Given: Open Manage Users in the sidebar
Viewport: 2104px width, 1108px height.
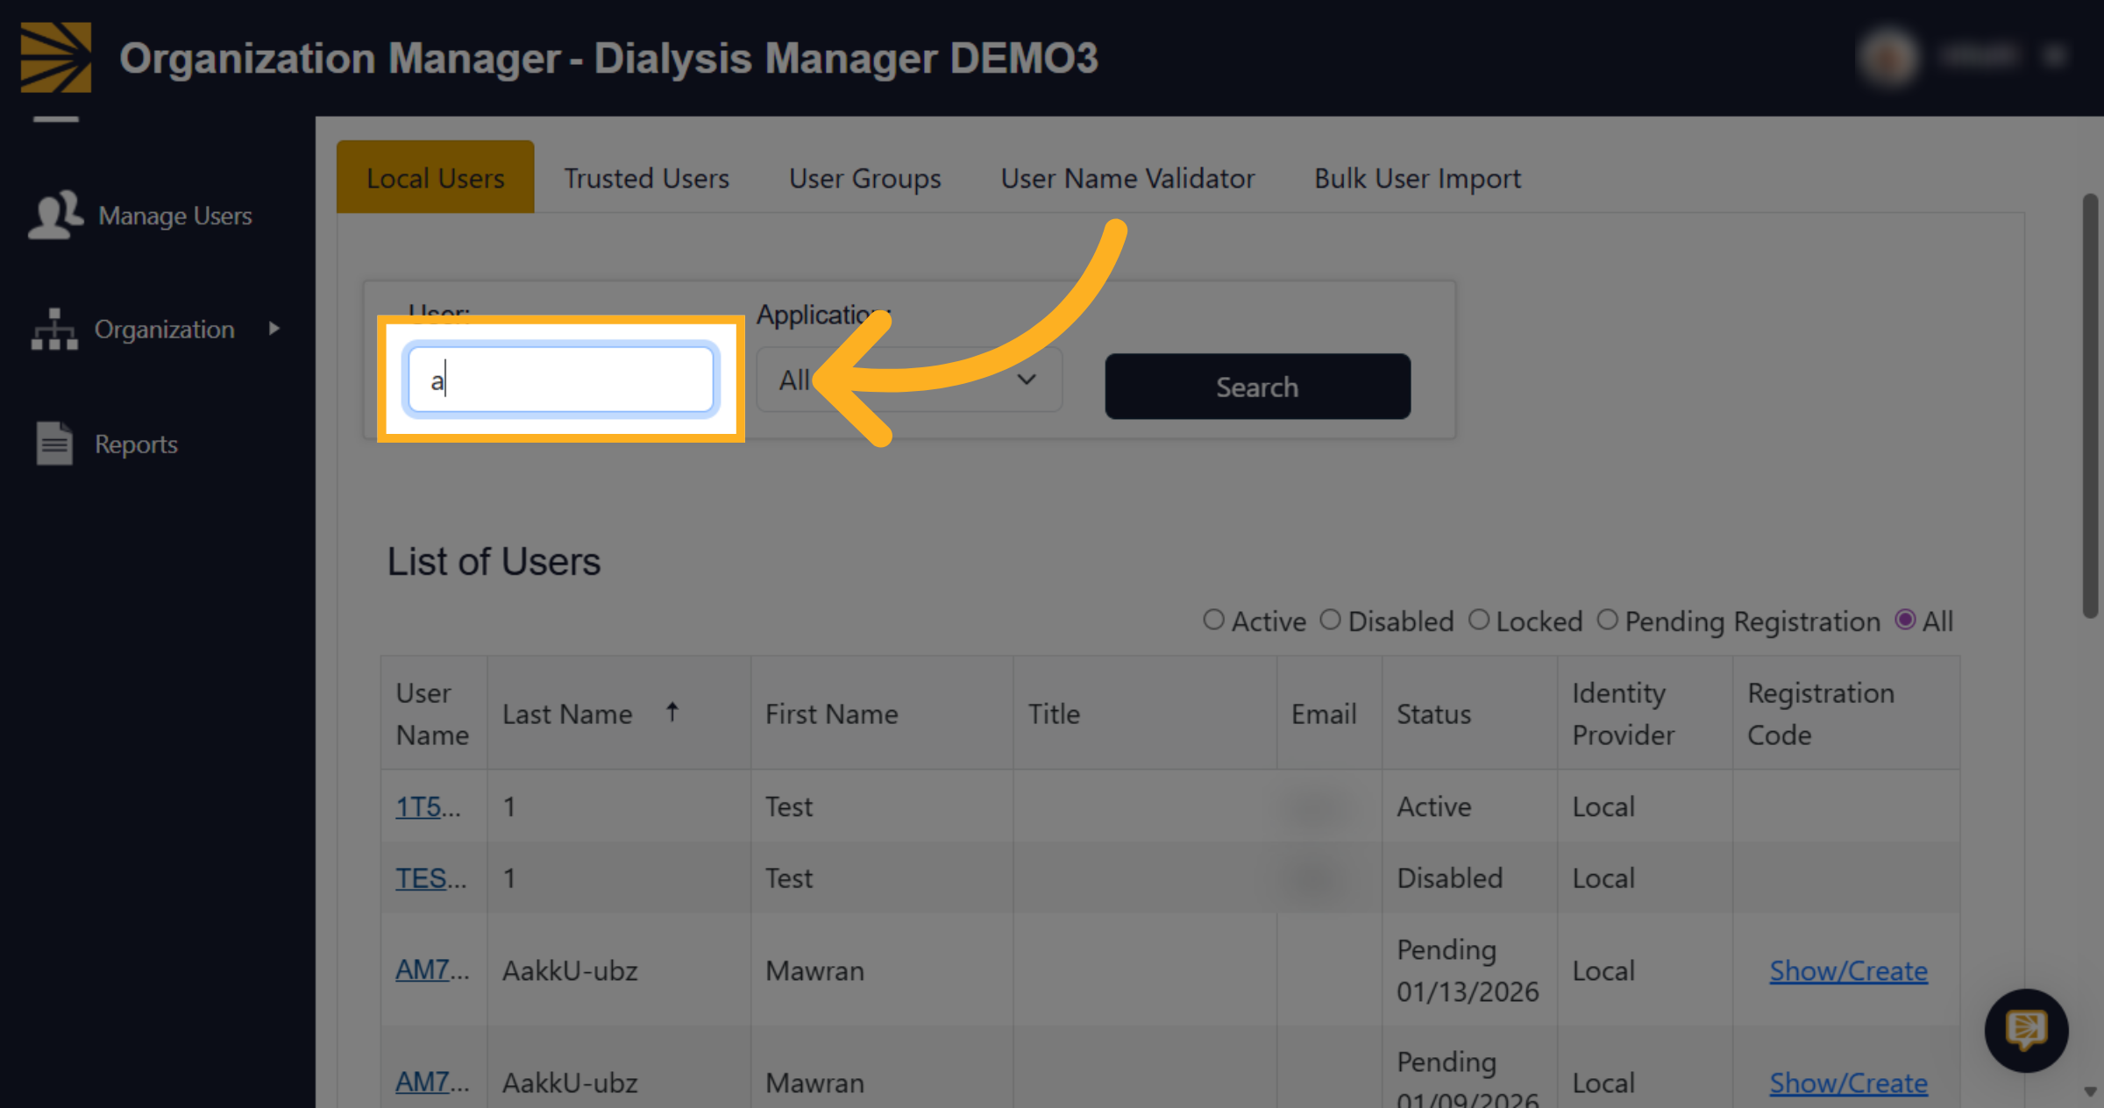Looking at the screenshot, I should pos(140,216).
